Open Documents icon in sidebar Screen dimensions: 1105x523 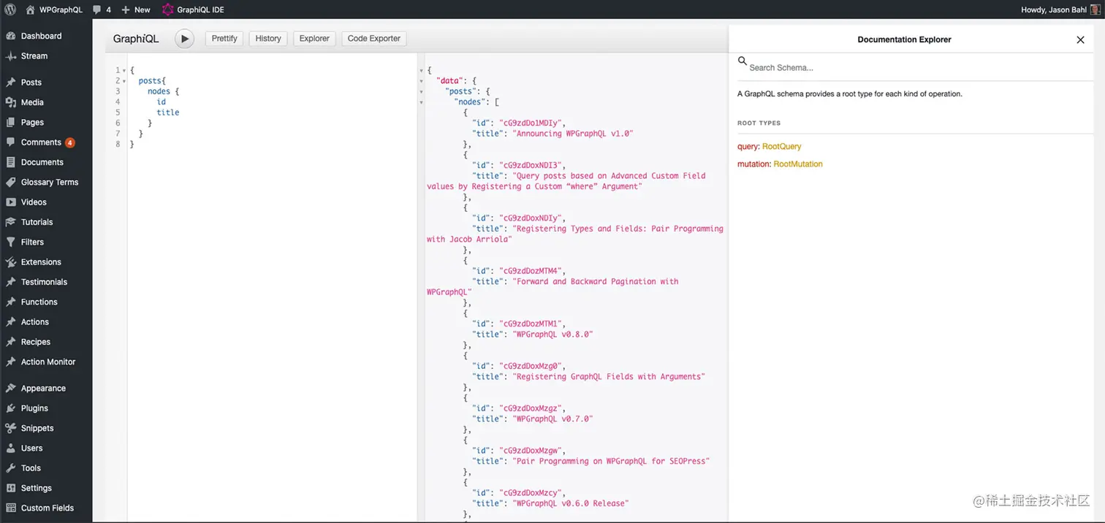[x=10, y=162]
